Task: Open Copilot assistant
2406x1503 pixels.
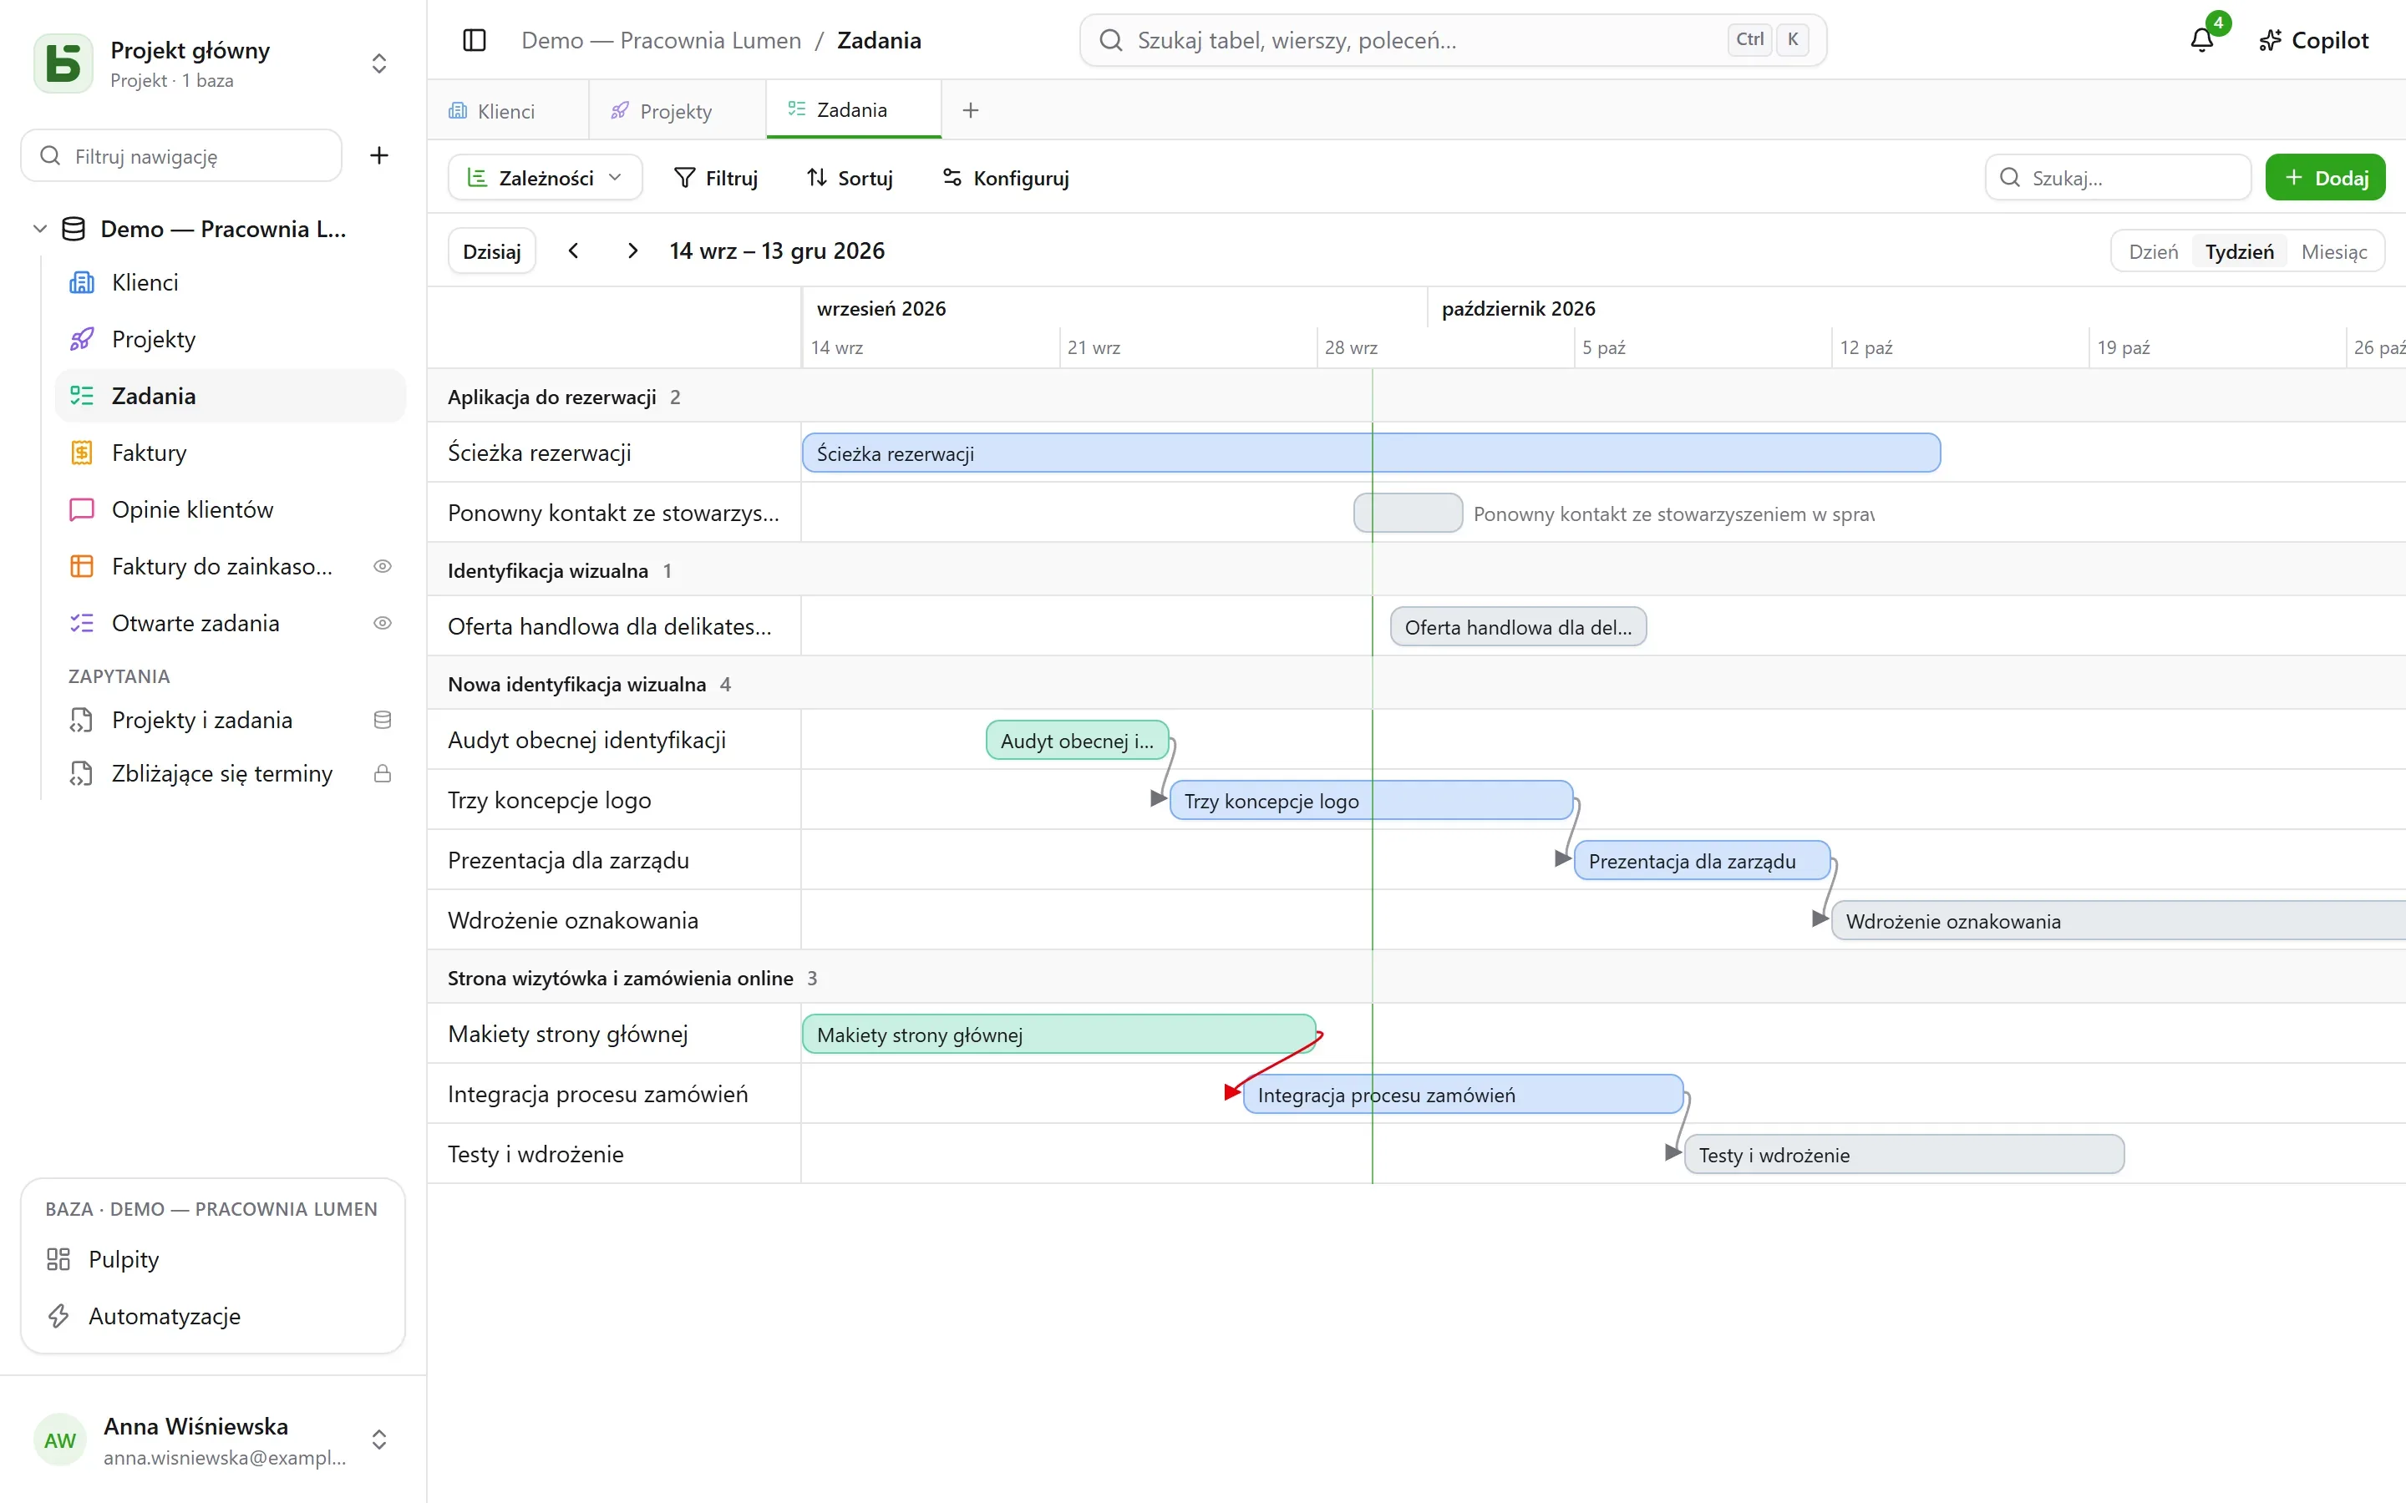Action: [x=2313, y=41]
